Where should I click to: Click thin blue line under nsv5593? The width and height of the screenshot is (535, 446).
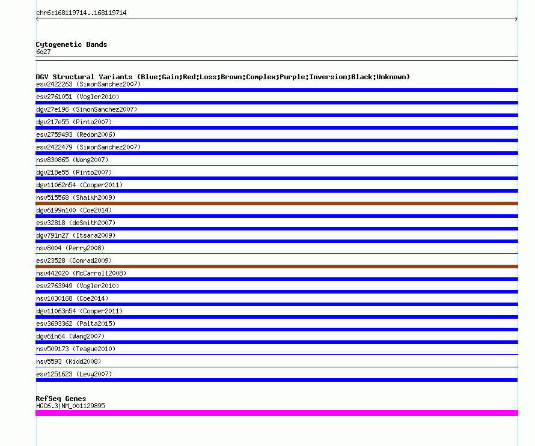pos(277,367)
